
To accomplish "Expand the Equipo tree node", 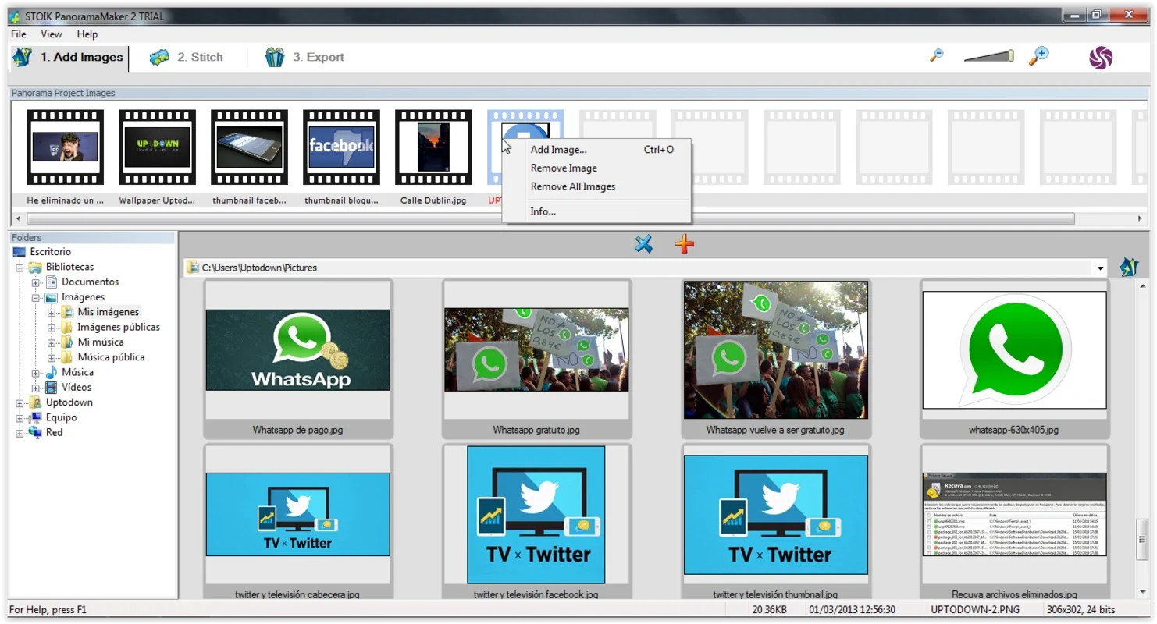I will [x=20, y=418].
